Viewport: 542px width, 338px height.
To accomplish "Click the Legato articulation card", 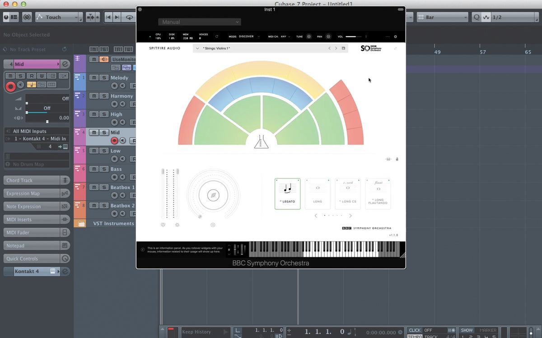I will (x=287, y=193).
